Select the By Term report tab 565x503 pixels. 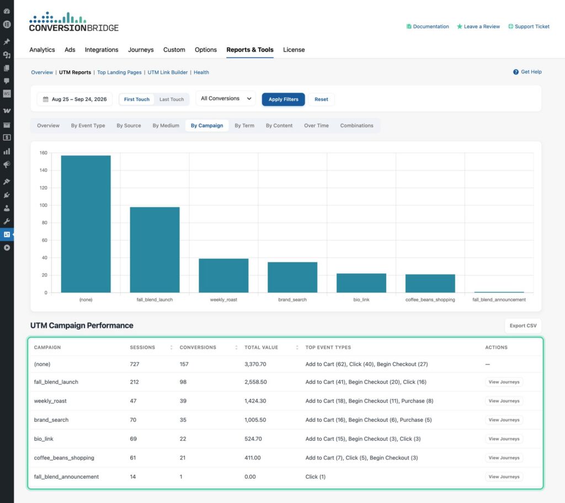click(244, 125)
